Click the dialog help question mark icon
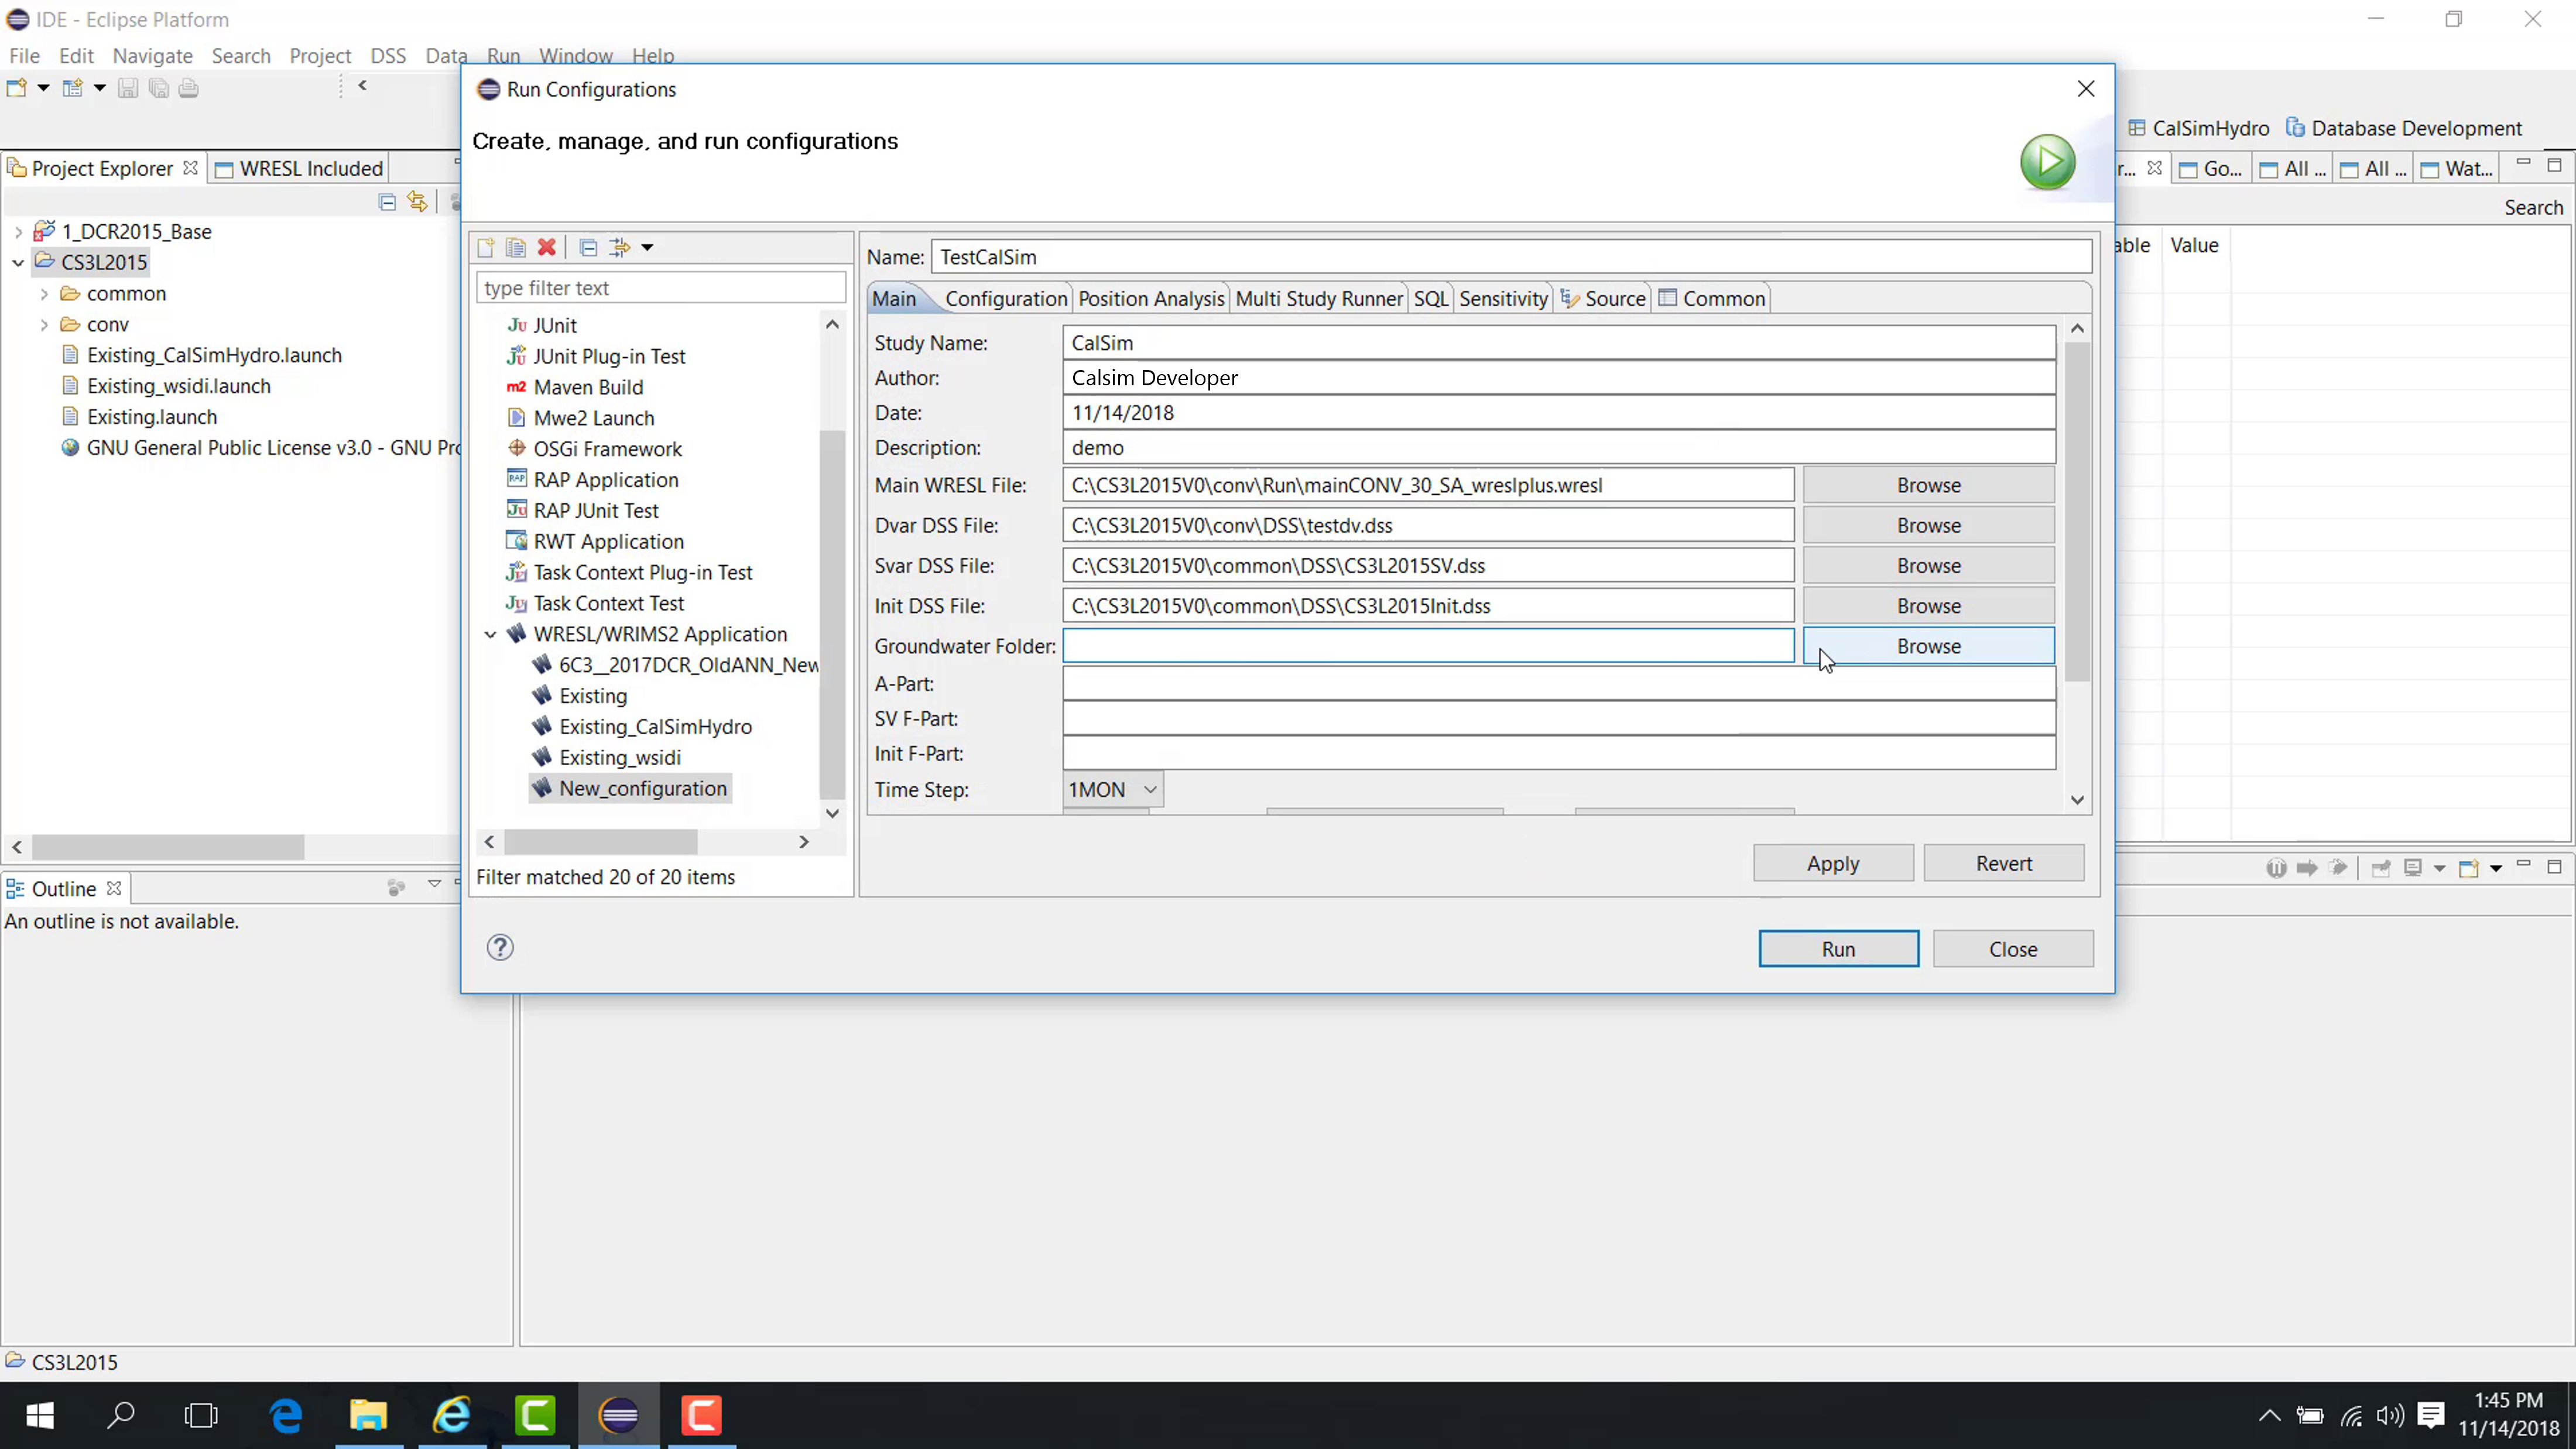Image resolution: width=2576 pixels, height=1449 pixels. click(500, 947)
